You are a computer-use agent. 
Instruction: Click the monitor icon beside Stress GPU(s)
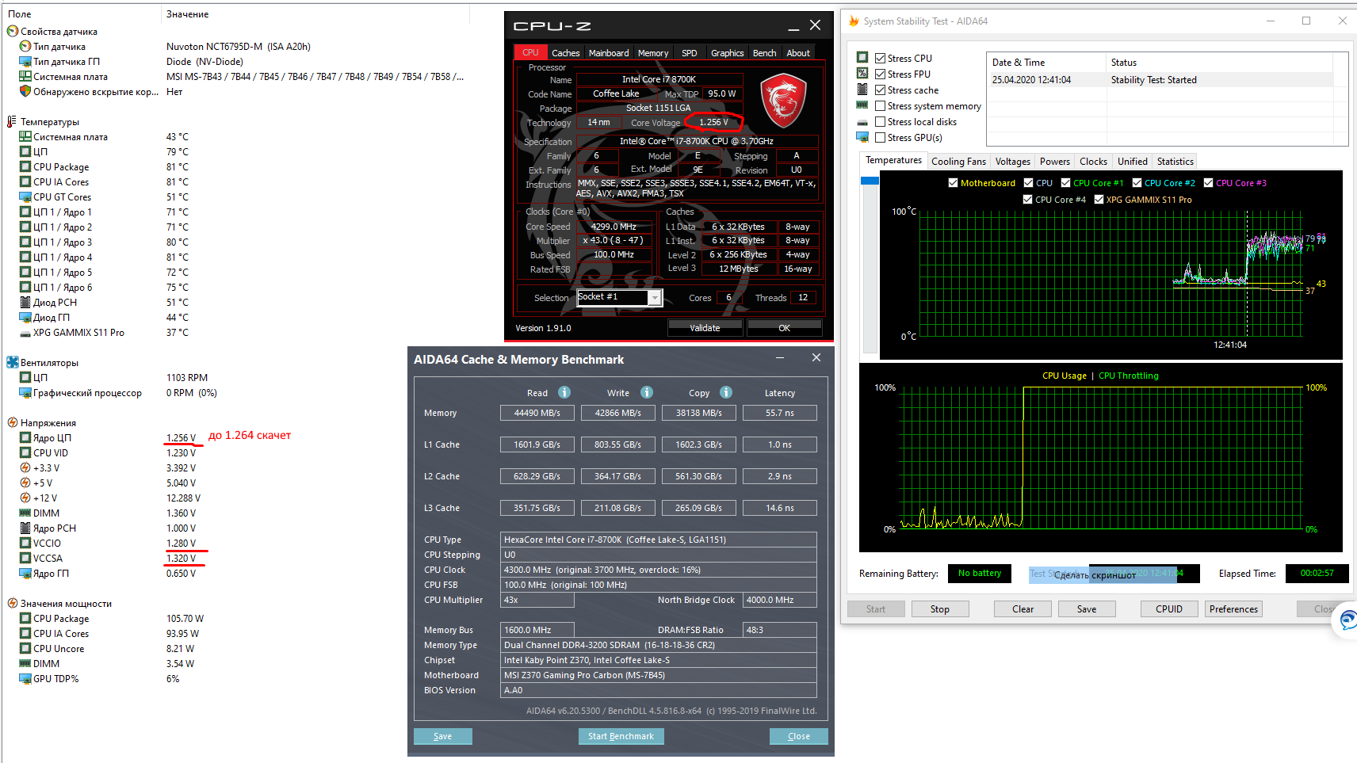coord(862,138)
